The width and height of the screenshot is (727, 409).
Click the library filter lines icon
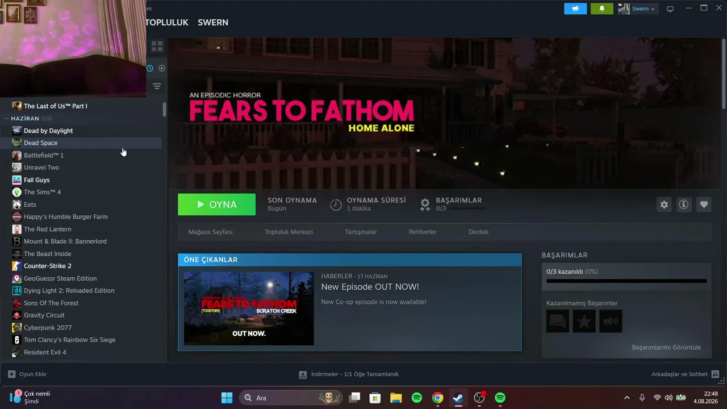tap(157, 86)
